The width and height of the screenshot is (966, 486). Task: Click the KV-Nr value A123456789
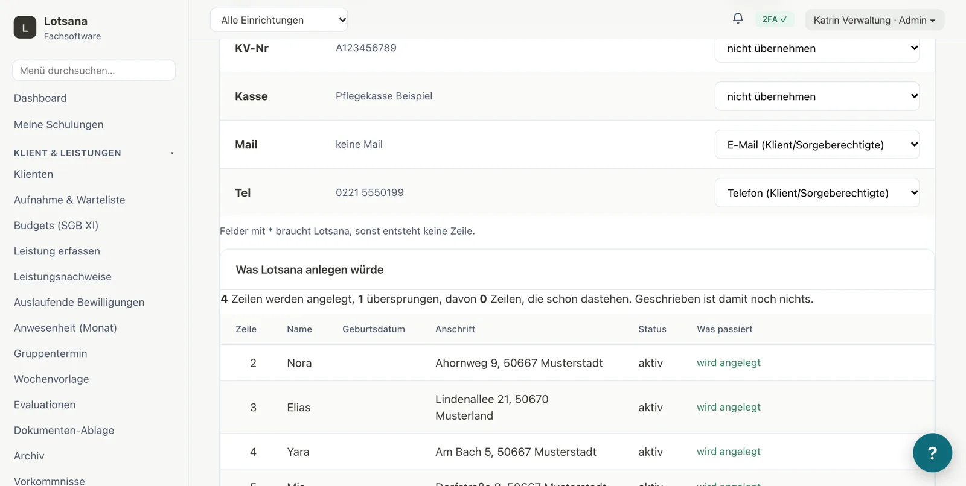(366, 48)
